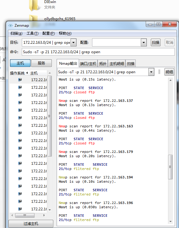Expand the Nmap output scan selector dropdown
Screen dimensions: 179x228
coord(151,72)
